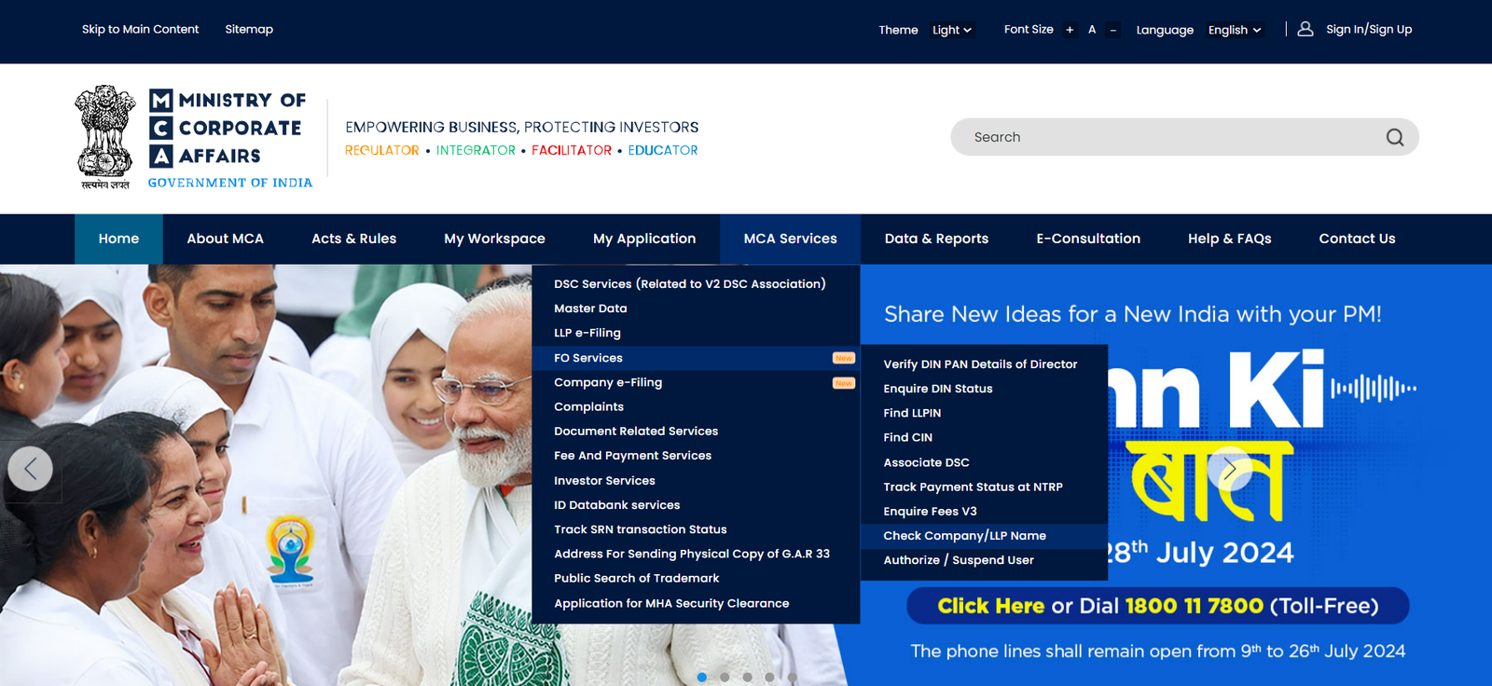Image resolution: width=1492 pixels, height=686 pixels.
Task: Select Check Company/LLP Name menu item
Action: (x=964, y=536)
